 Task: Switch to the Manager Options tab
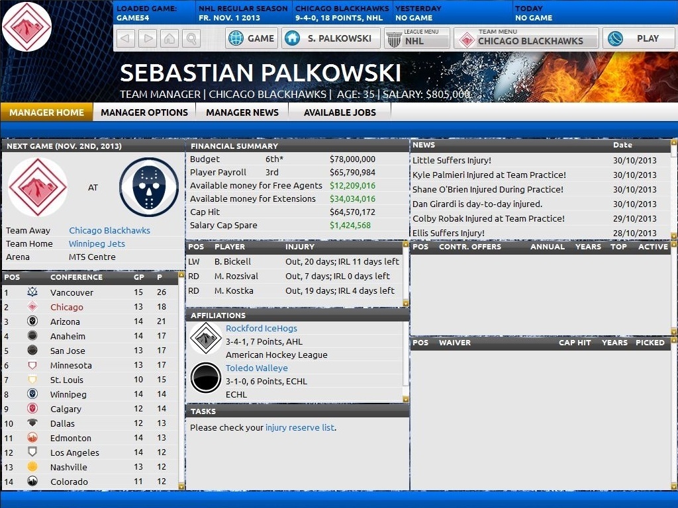144,112
